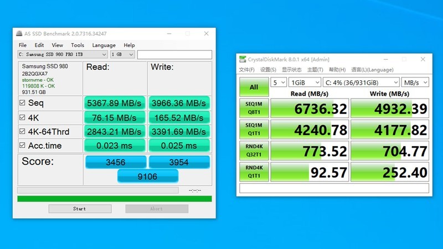Open the test count dropdown showing 5

pyautogui.click(x=279, y=82)
